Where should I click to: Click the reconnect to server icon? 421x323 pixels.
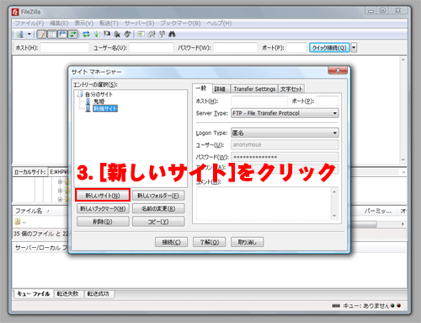tap(127, 35)
